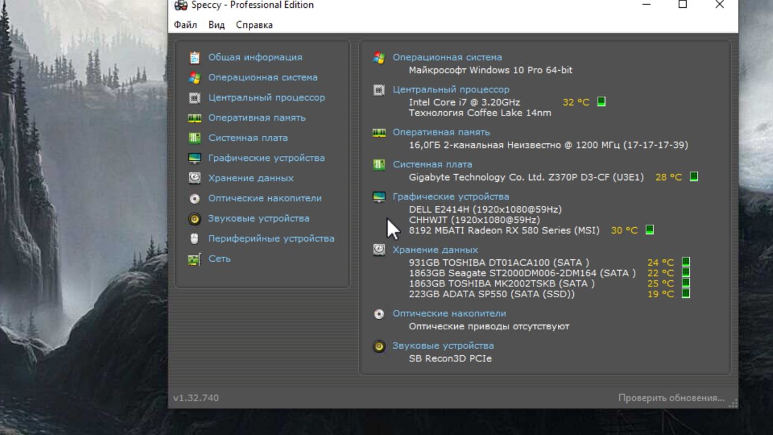773x435 pixels.
Task: Open the Справка menu
Action: (x=254, y=25)
